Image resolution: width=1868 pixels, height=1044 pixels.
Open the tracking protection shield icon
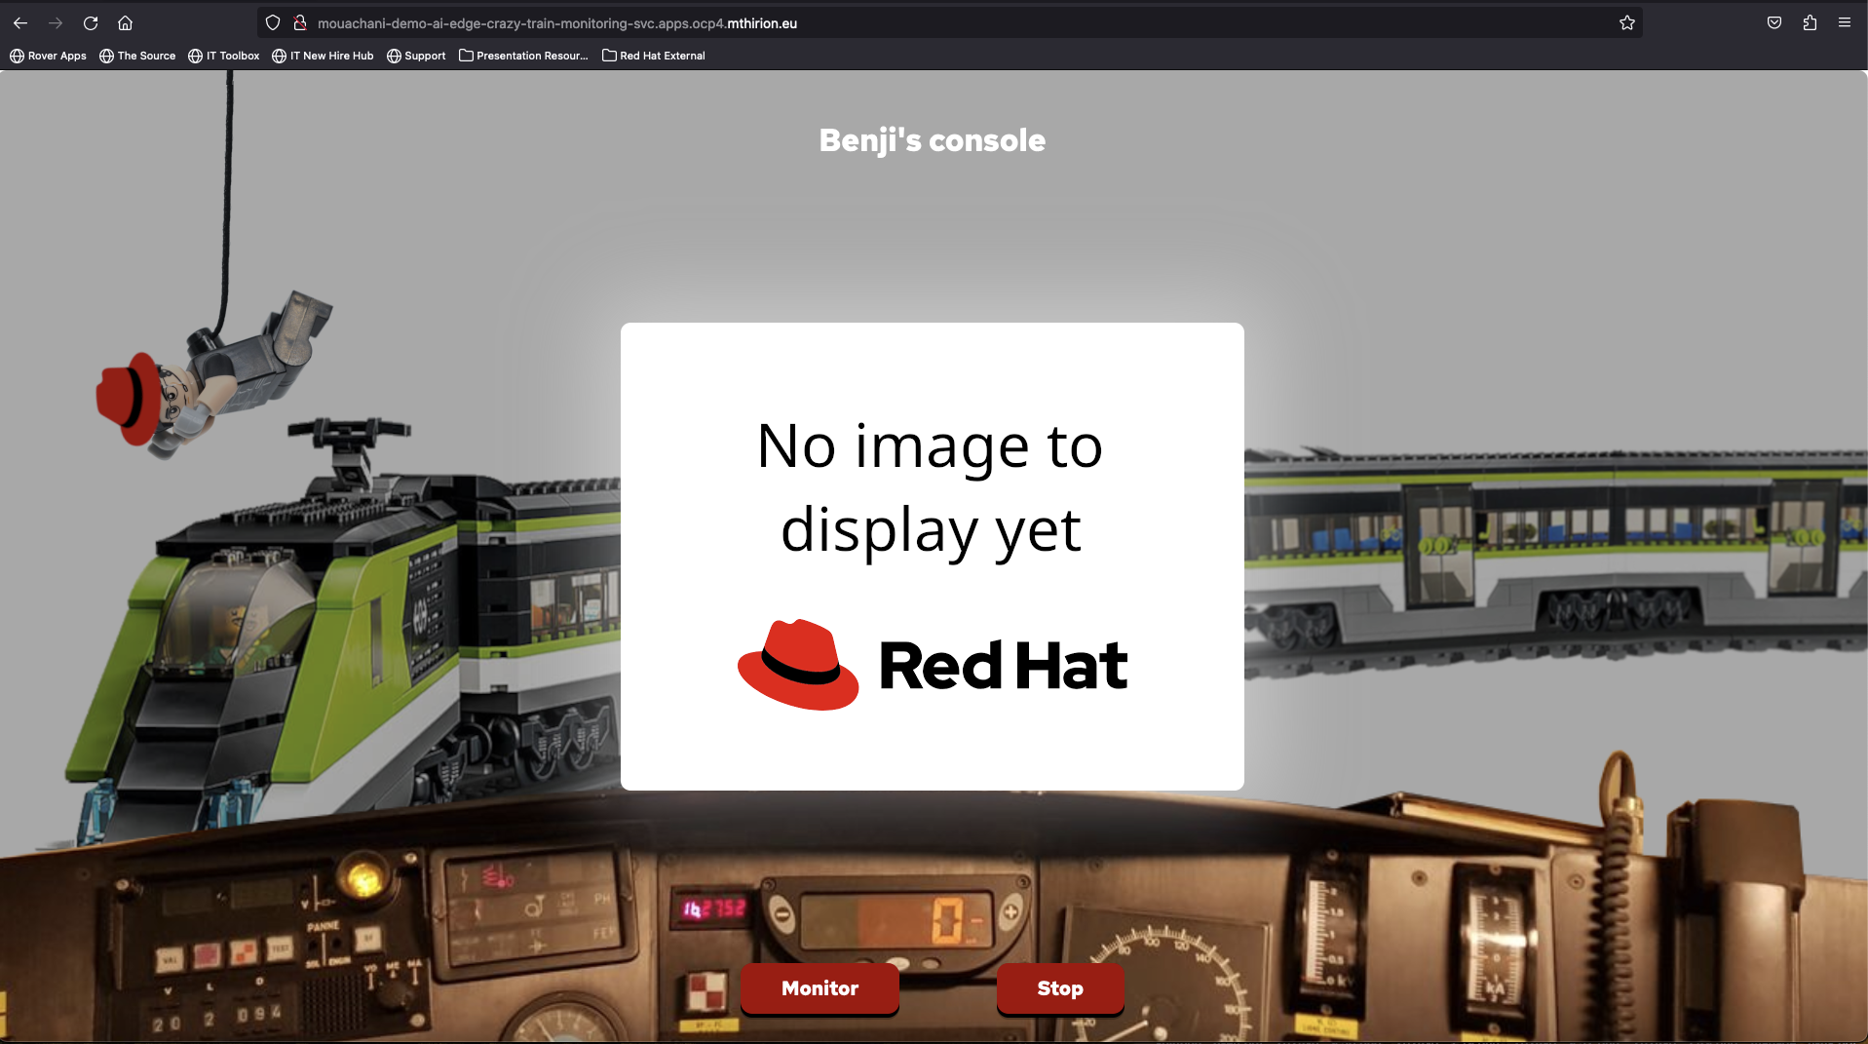(x=273, y=22)
